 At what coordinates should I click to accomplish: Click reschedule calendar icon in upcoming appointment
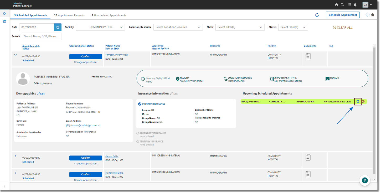[358, 101]
